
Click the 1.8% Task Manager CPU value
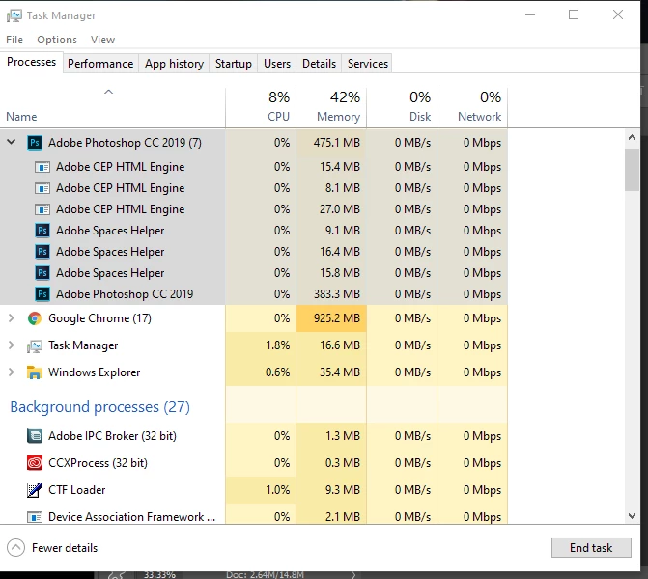pos(278,345)
